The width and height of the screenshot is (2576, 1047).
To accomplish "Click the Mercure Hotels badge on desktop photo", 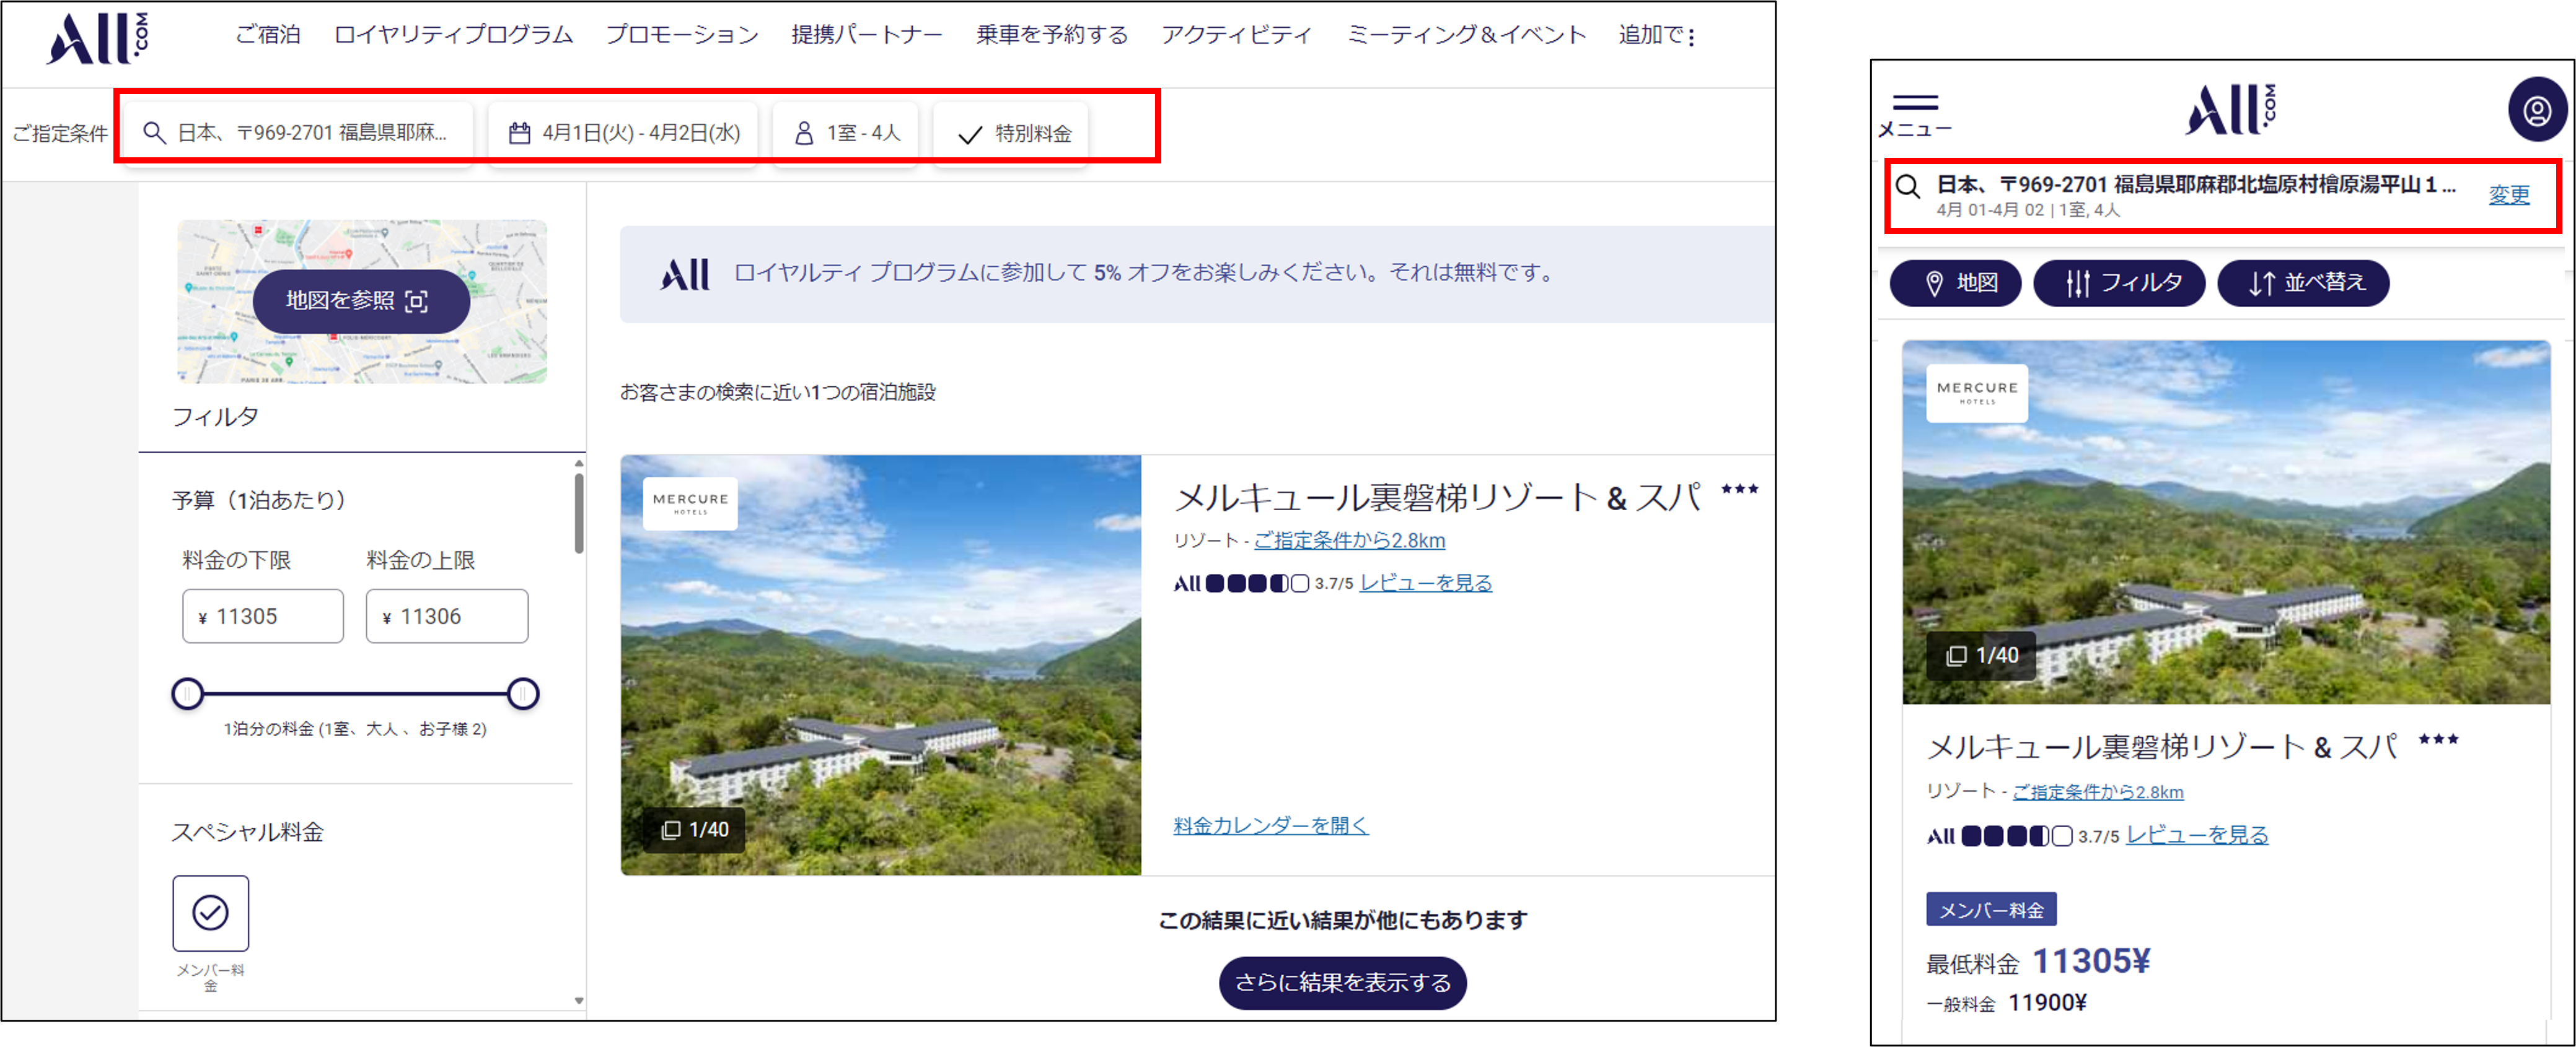I will click(690, 503).
